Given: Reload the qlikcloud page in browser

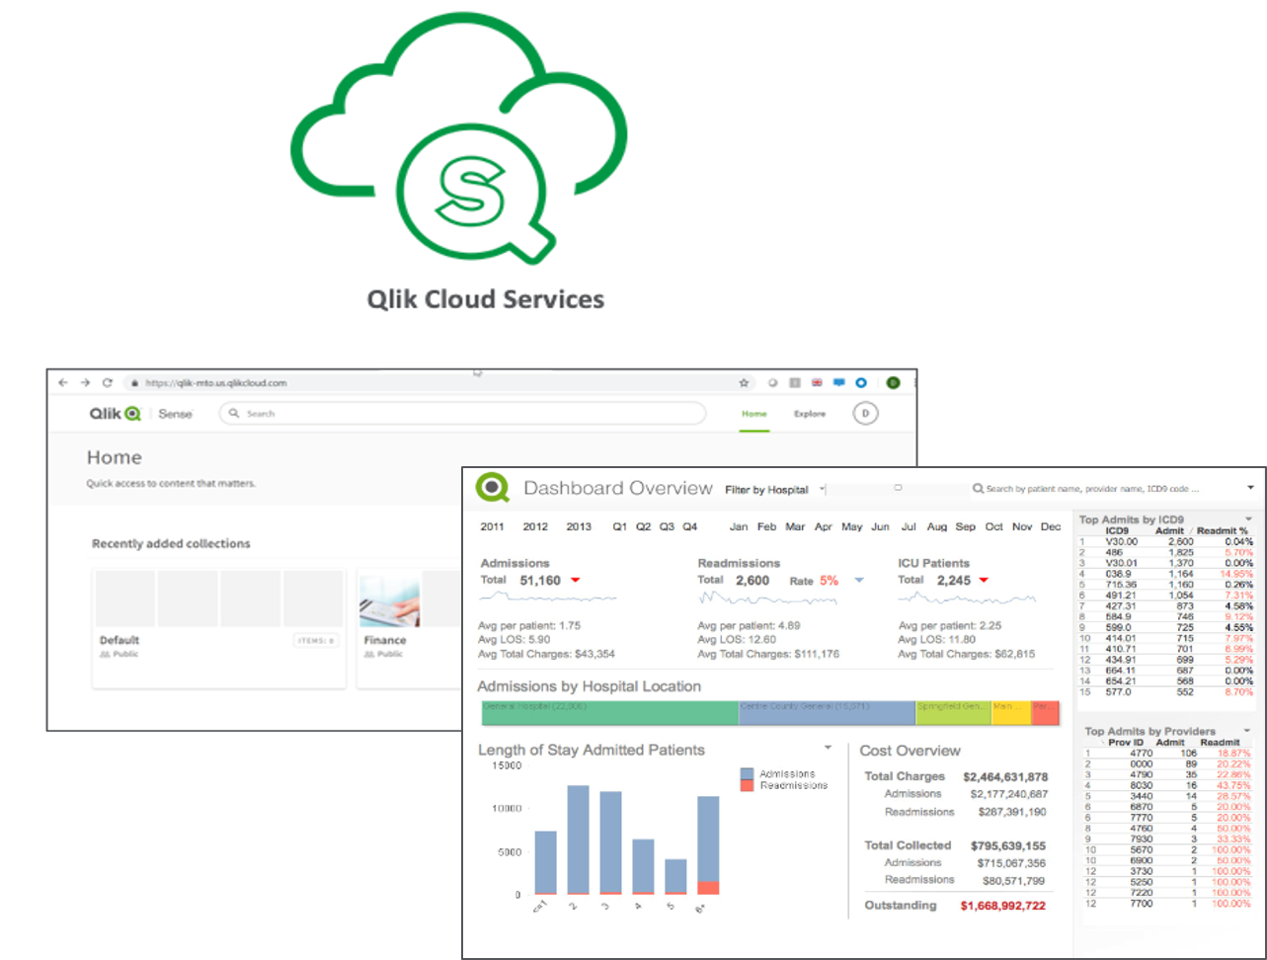Looking at the screenshot, I should 107,383.
